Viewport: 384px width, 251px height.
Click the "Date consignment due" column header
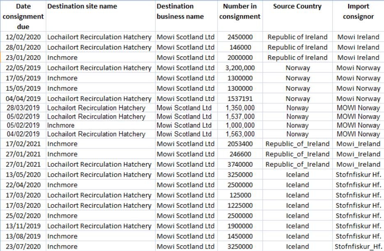pyautogui.click(x=23, y=16)
